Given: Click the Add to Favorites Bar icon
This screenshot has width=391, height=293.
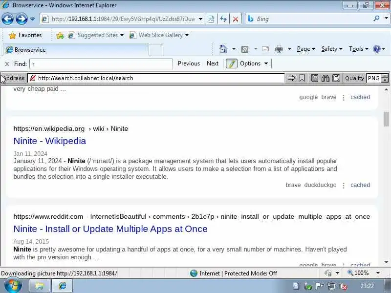Looking at the screenshot, I should [x=60, y=36].
